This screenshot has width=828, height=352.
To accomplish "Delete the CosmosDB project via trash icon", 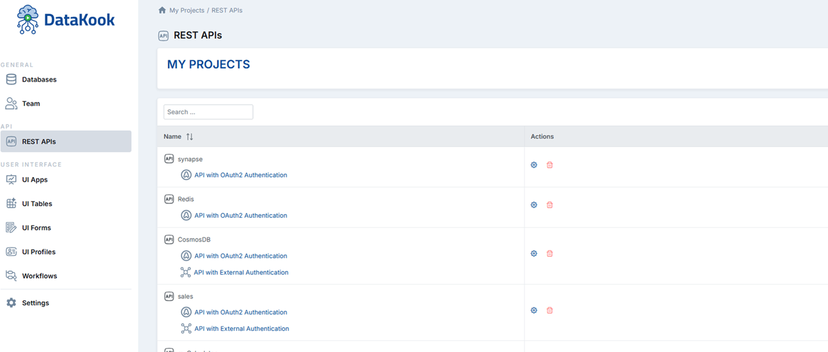I will click(549, 254).
